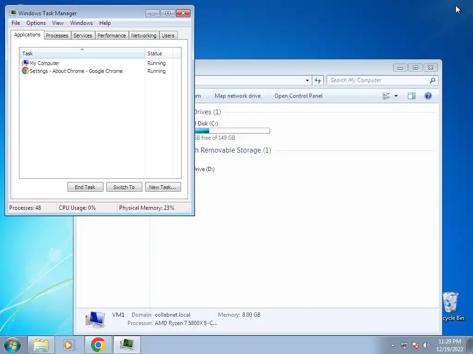Click the search magnifier icon in Explorer

pos(432,80)
